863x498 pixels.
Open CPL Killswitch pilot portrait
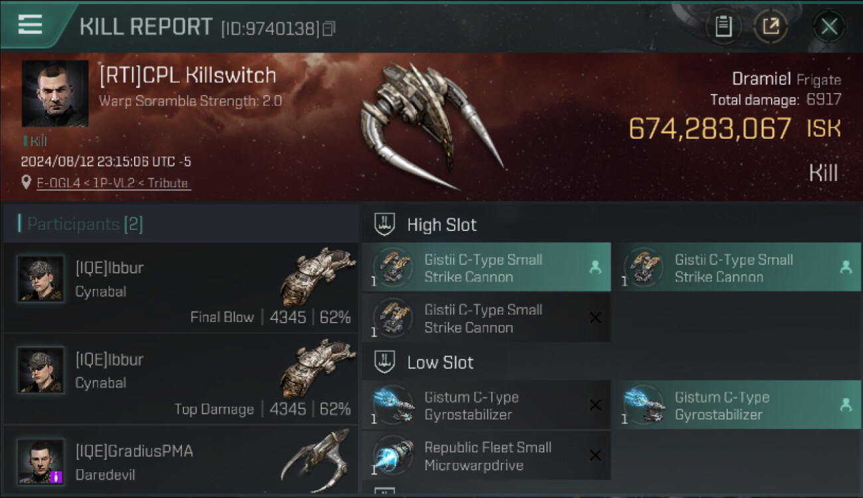(x=55, y=94)
